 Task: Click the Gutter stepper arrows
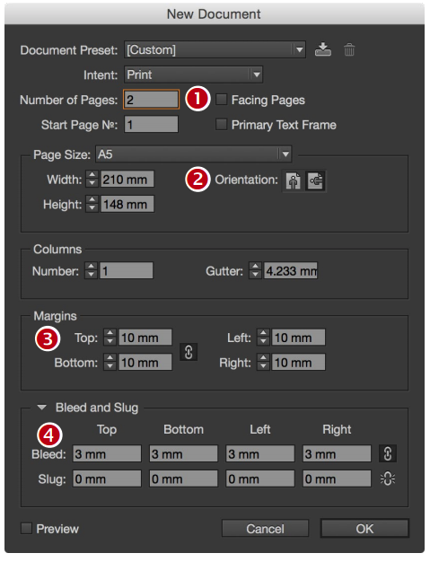tap(255, 270)
